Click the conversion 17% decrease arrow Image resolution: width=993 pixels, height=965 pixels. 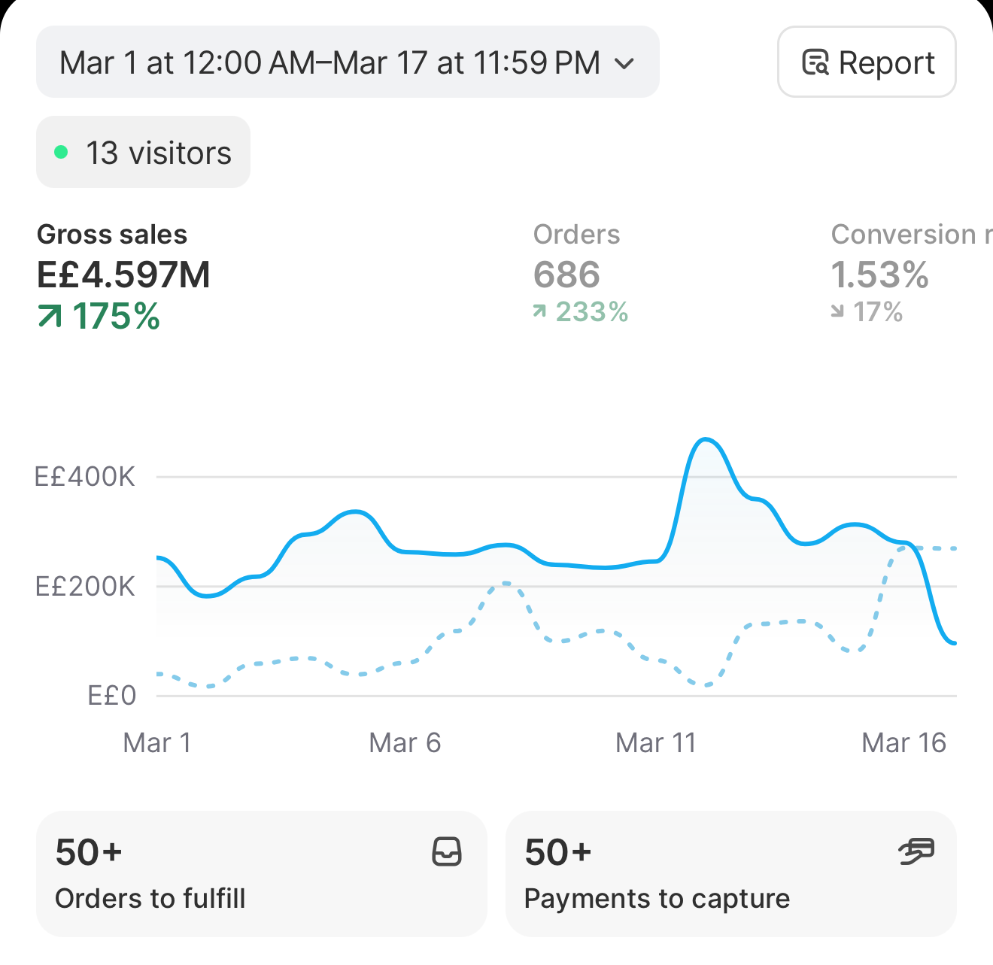coord(837,311)
